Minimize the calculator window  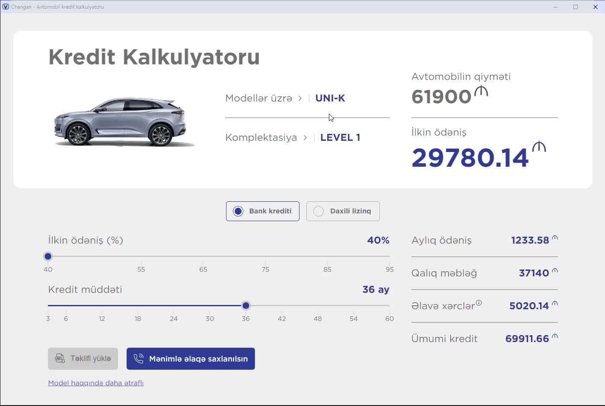[556, 7]
